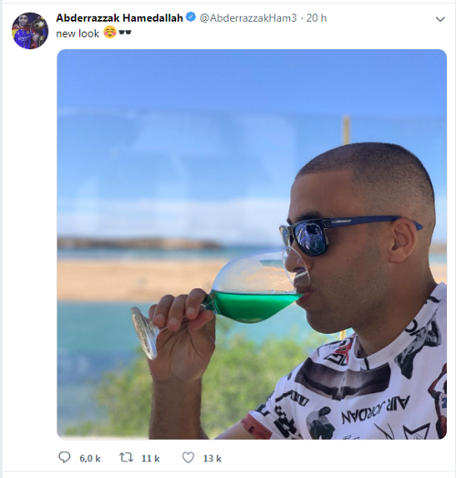Screen dimensions: 456x478
Task: Click the 13 k likes count
Action: coord(212,459)
